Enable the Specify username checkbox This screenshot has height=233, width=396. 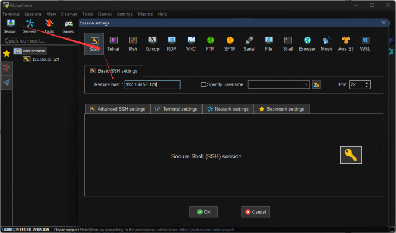point(203,84)
